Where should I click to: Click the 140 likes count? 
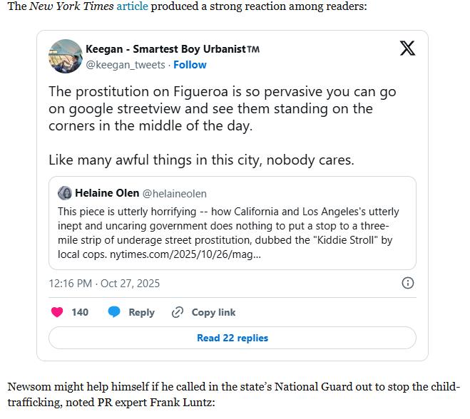click(x=80, y=312)
